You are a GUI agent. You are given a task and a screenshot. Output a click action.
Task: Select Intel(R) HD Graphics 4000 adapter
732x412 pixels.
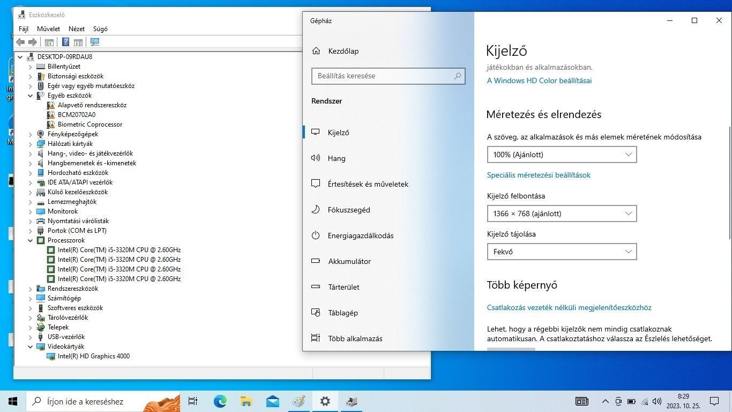click(93, 356)
